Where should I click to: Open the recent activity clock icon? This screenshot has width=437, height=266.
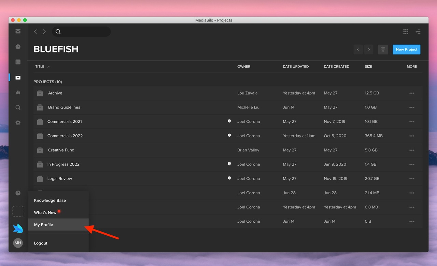(x=18, y=47)
